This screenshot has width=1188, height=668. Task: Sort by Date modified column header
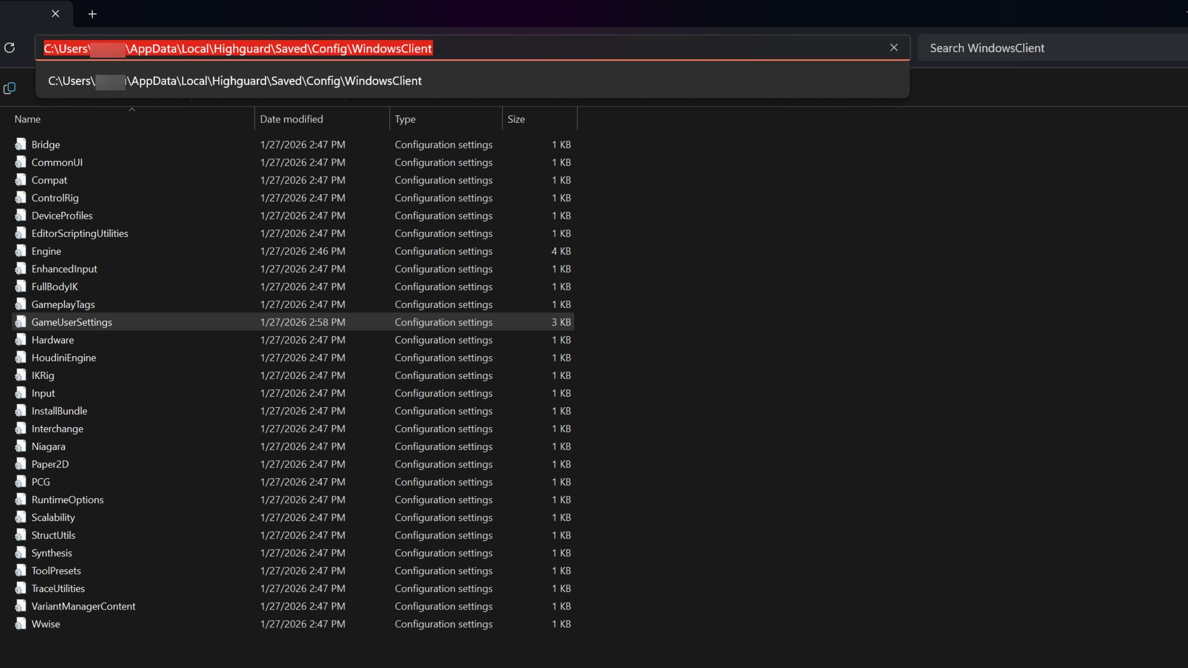(291, 119)
